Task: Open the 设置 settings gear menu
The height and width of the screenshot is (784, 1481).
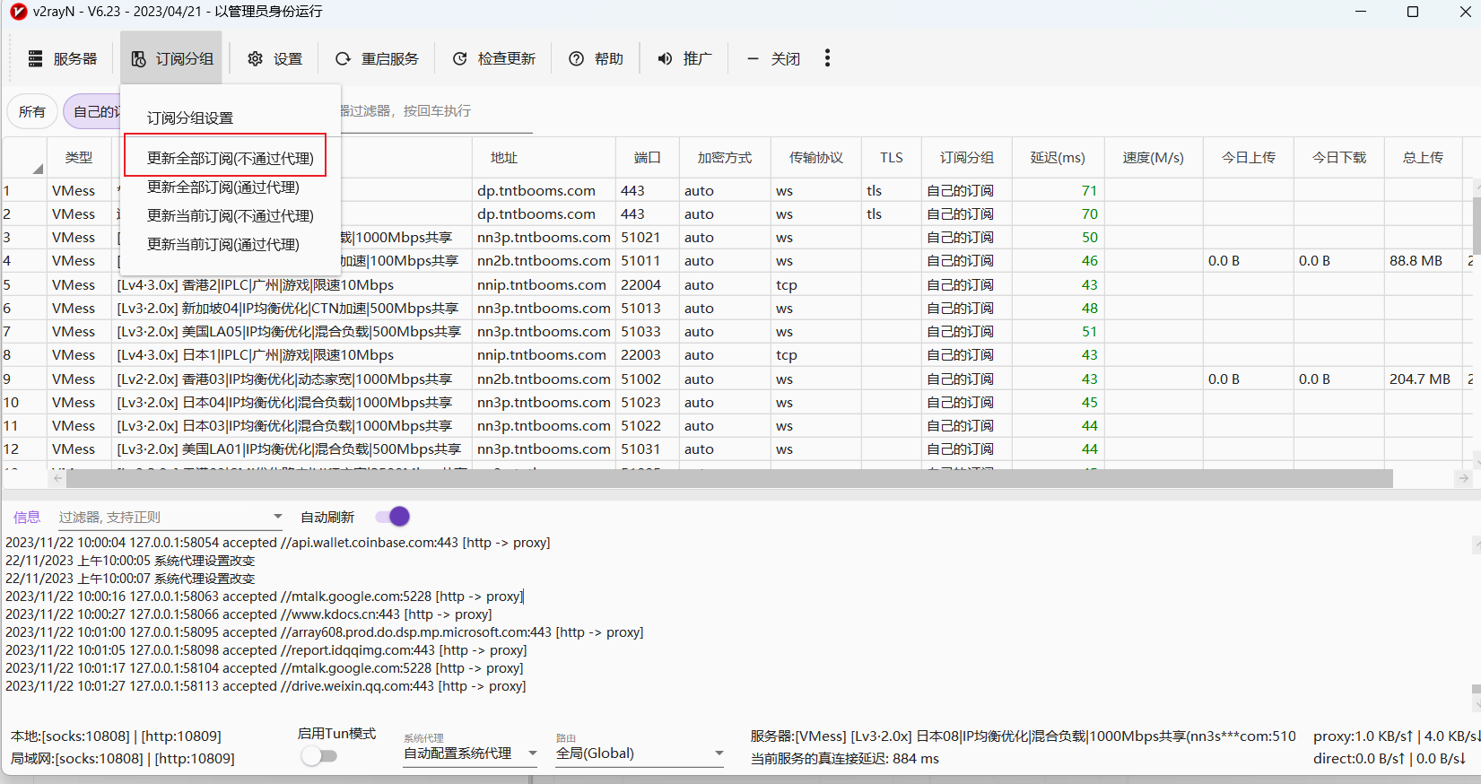Action: [275, 58]
